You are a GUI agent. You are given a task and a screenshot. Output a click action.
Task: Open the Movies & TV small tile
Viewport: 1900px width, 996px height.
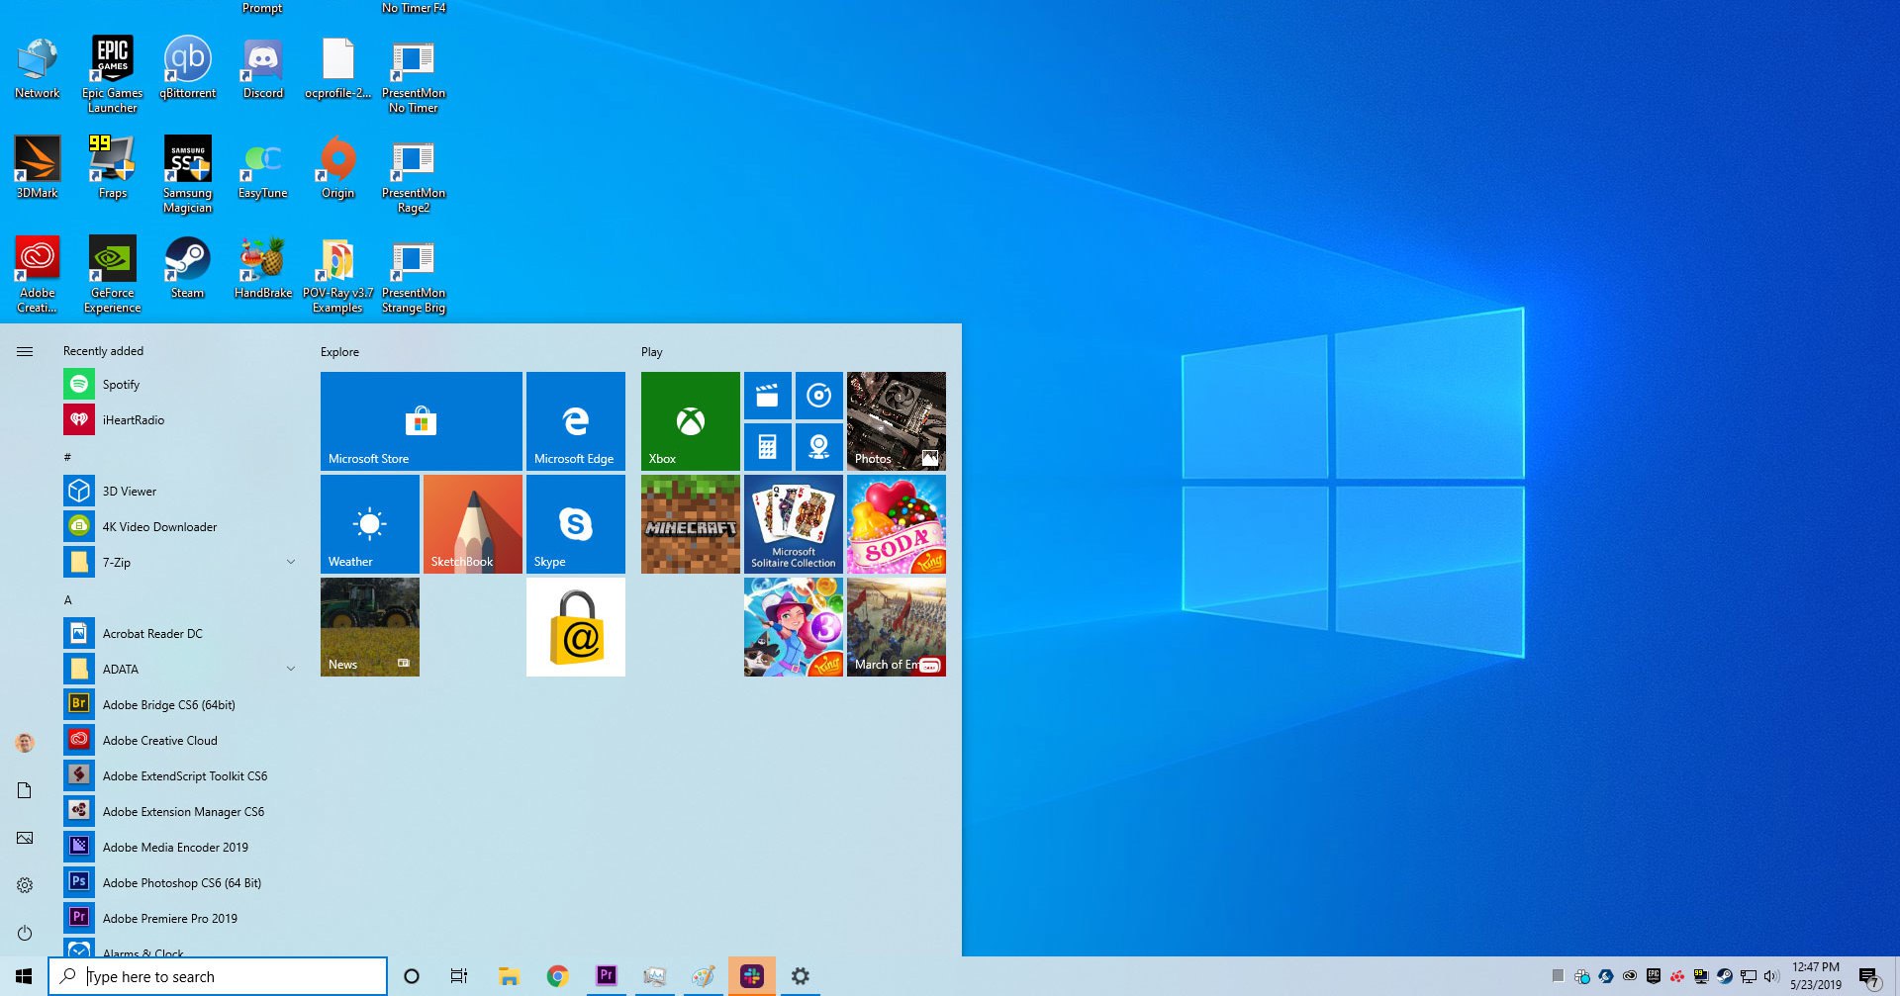pos(767,396)
